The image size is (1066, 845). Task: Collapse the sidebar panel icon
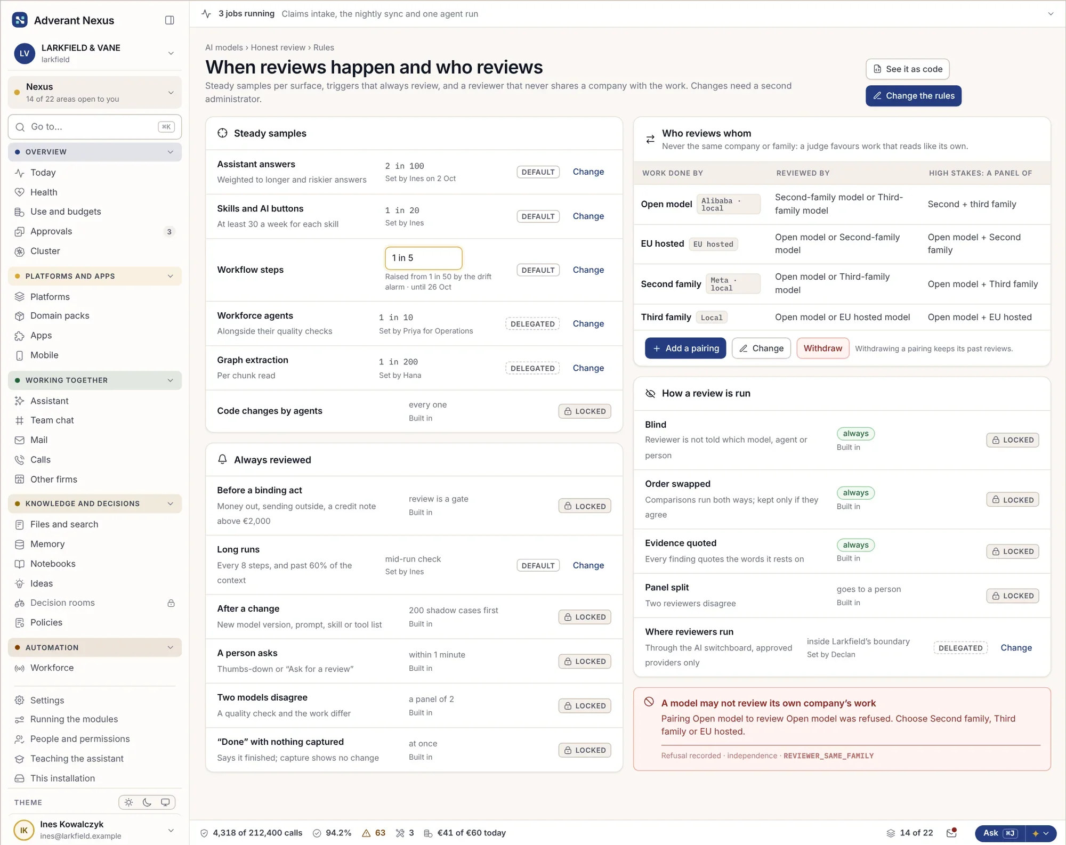(169, 20)
